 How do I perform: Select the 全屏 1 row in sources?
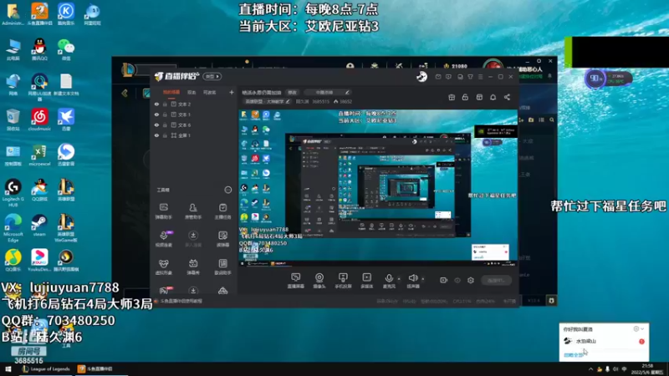194,135
